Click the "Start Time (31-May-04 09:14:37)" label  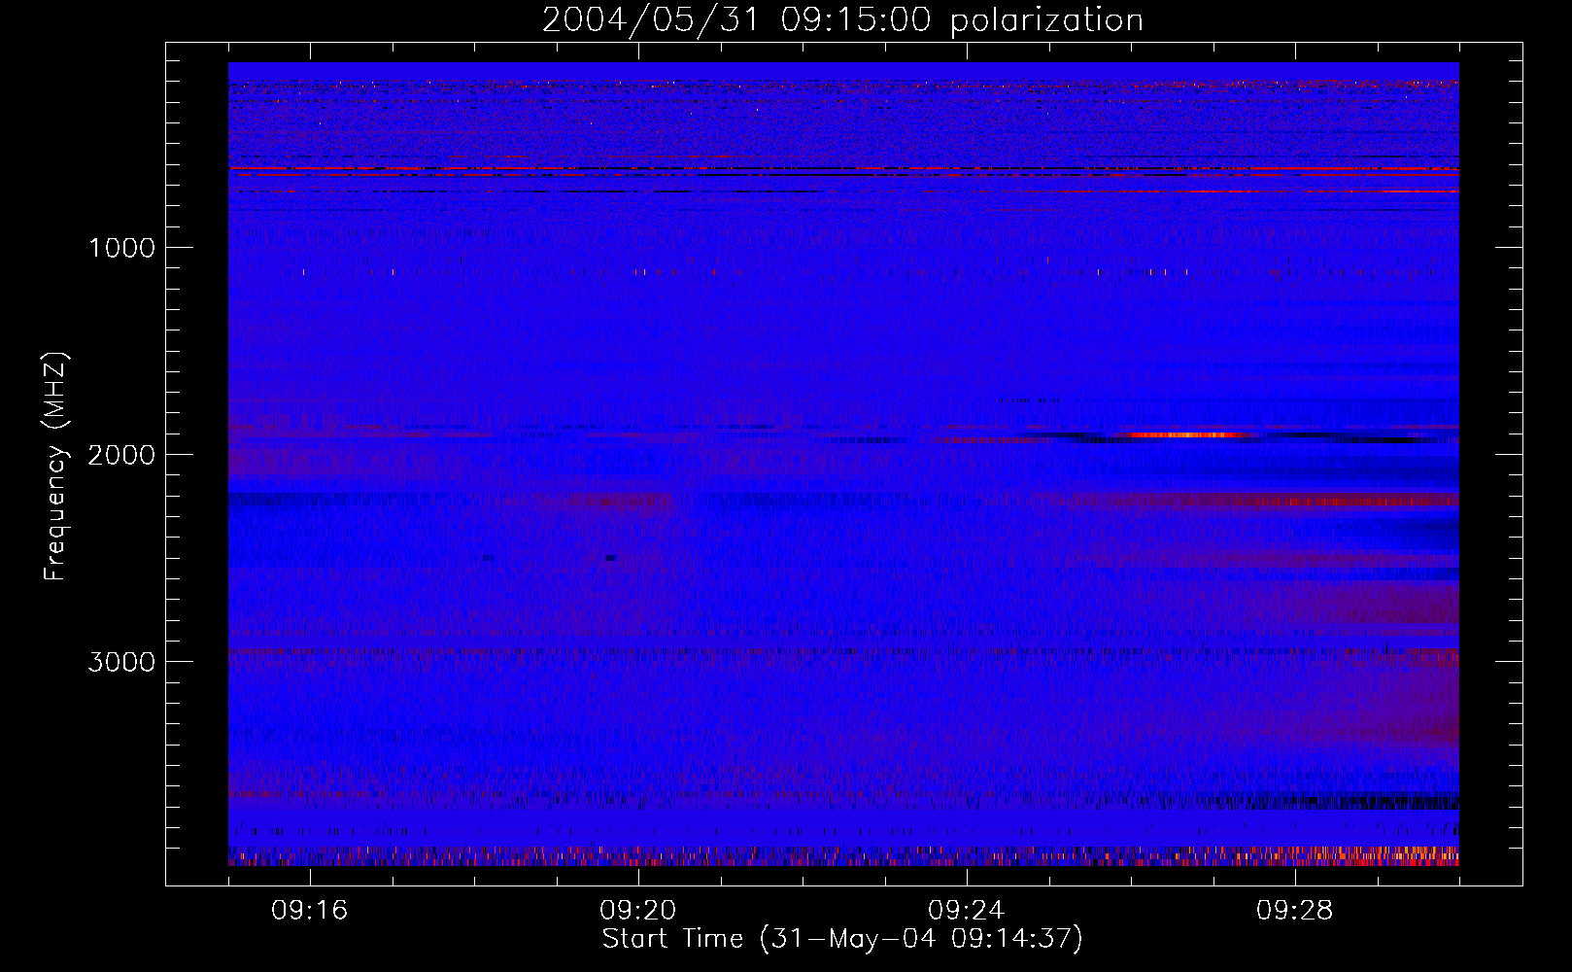[842, 939]
